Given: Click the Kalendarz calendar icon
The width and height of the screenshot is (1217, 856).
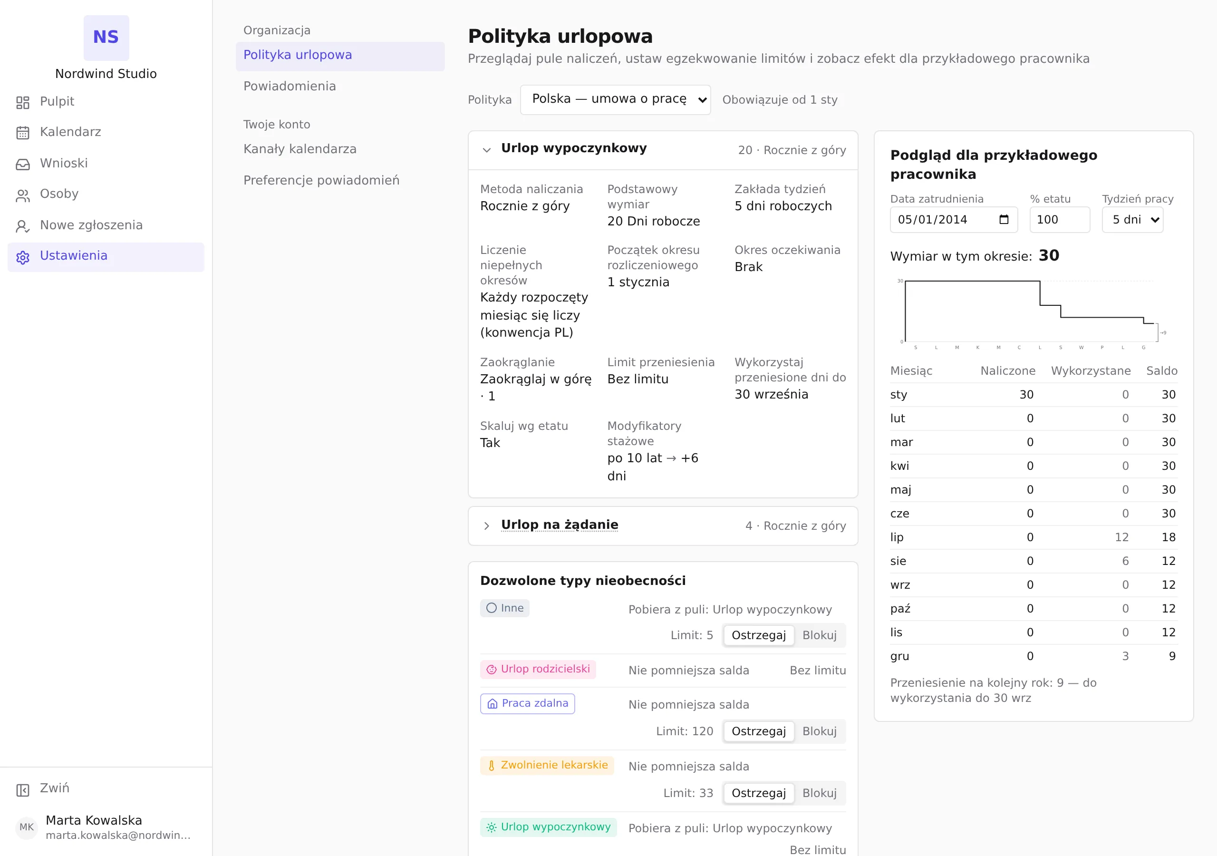Looking at the screenshot, I should click(x=23, y=133).
